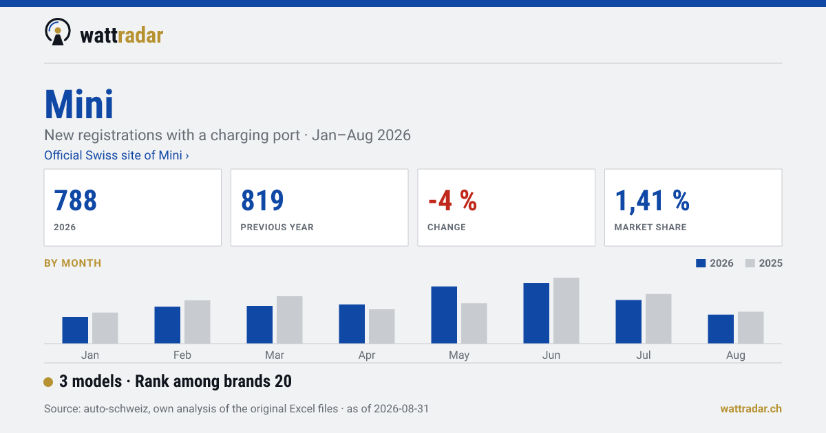Click the Feb axis label

(182, 355)
